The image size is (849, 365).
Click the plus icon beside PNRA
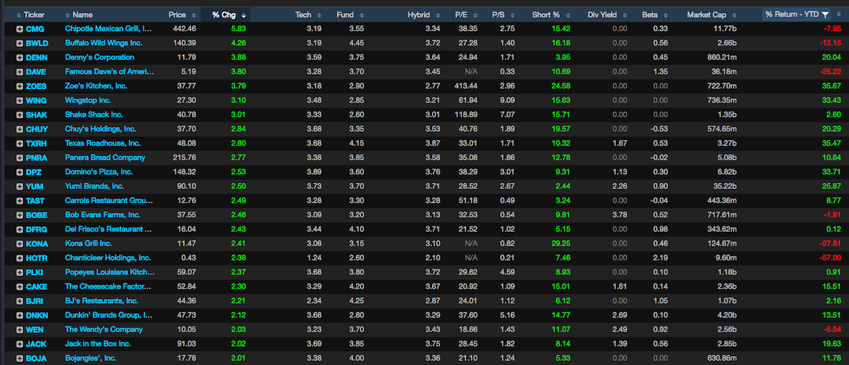(x=20, y=158)
